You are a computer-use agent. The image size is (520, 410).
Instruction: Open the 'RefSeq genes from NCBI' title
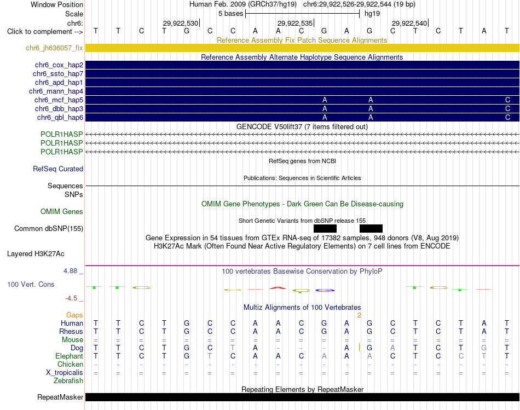click(x=302, y=161)
